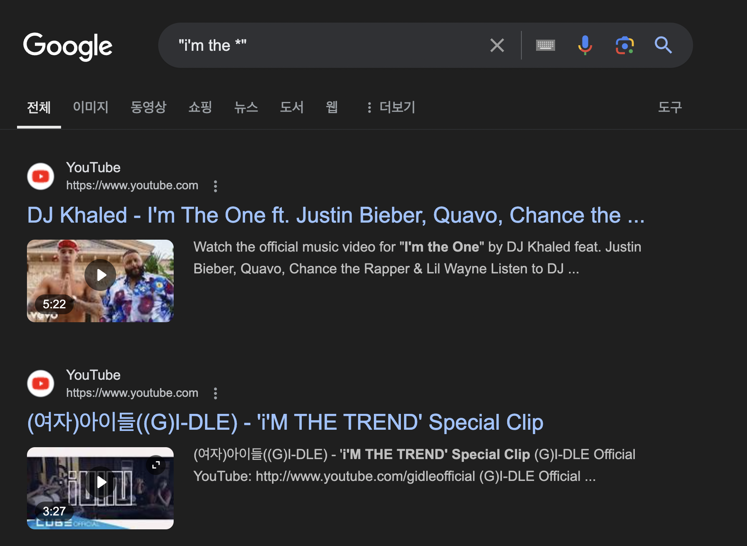
Task: Open Google Lens image search
Action: 624,45
